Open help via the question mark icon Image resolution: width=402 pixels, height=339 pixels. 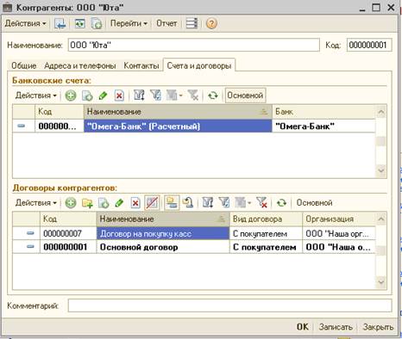[x=211, y=23]
